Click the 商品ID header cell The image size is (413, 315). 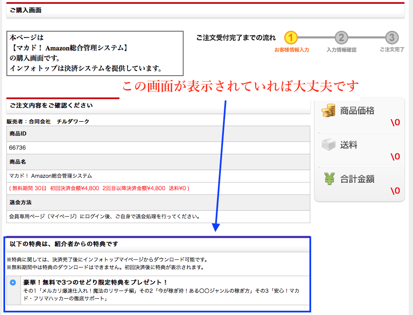[158, 134]
